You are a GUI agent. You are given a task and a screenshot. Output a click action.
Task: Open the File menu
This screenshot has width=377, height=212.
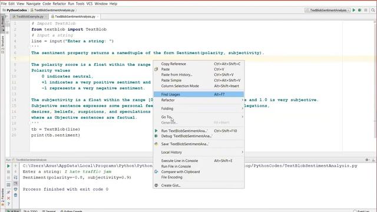pyautogui.click(x=4, y=4)
